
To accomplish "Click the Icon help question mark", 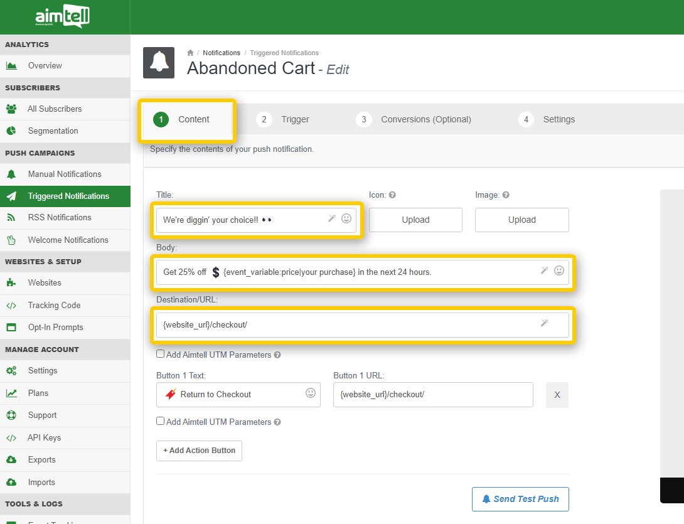I will pos(393,195).
